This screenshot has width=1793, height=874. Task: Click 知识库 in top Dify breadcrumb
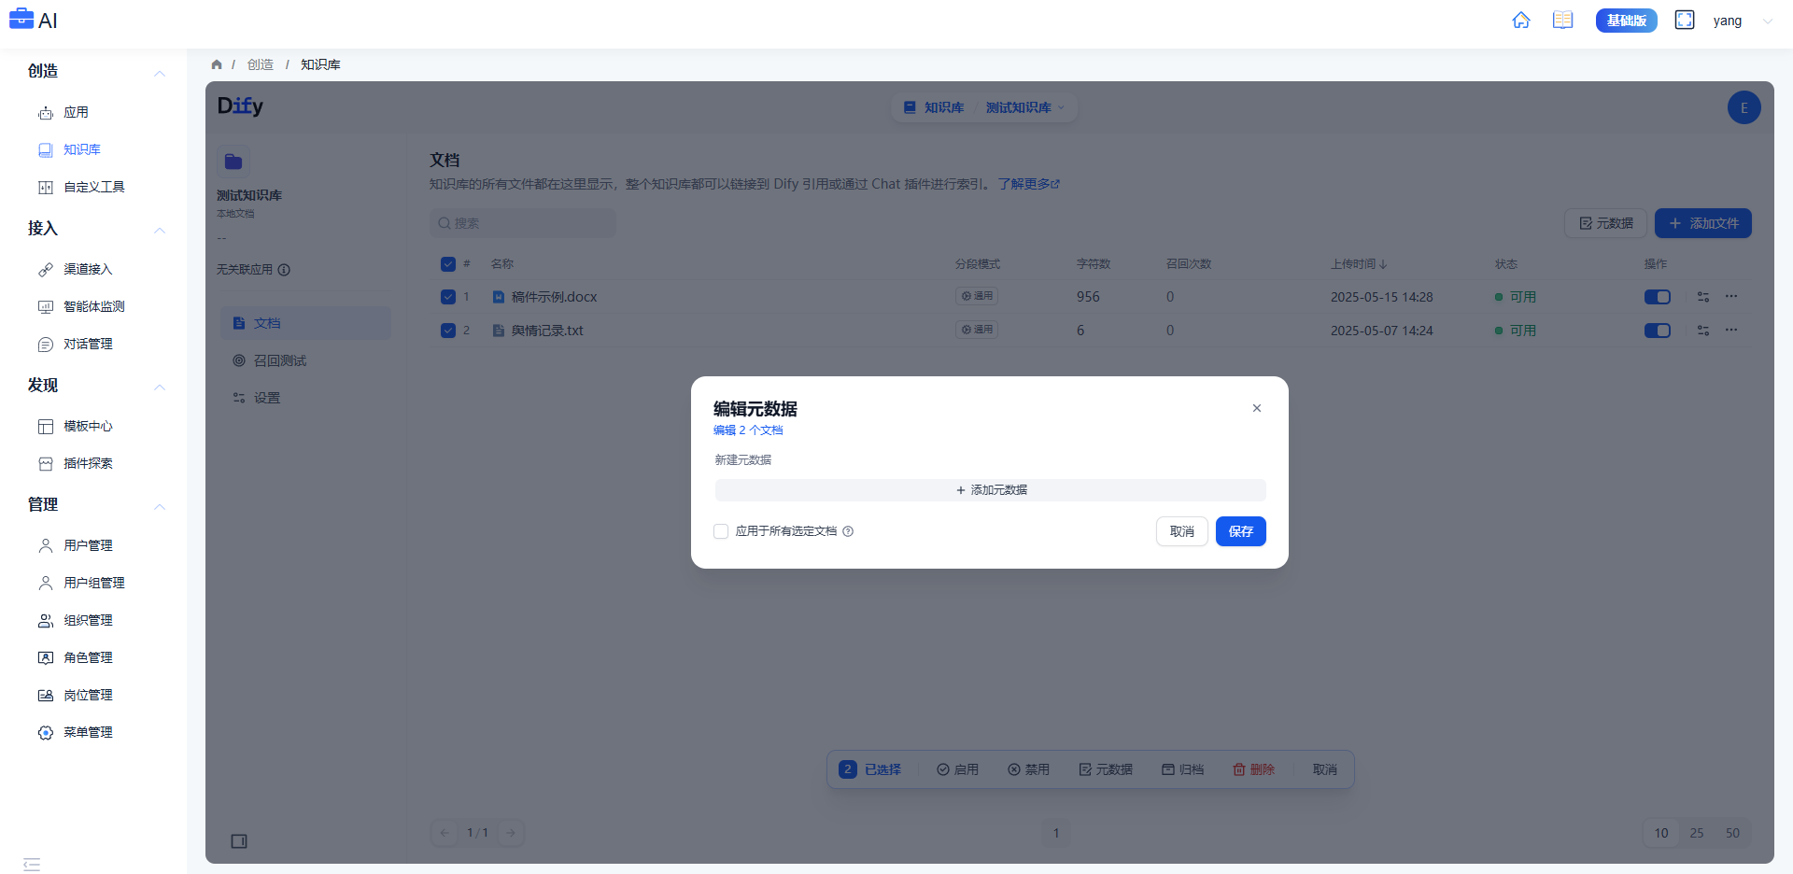click(934, 107)
